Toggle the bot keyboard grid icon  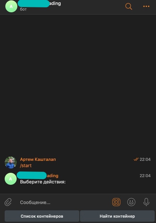point(116,202)
